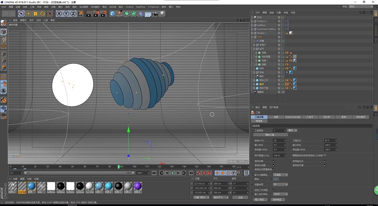Image resolution: width=378 pixels, height=206 pixels.
Task: Toggle the X axis lock
Action: pyautogui.click(x=59, y=13)
